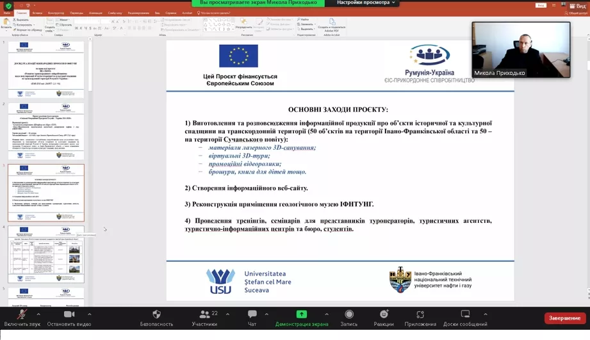This screenshot has width=590, height=340.
Task: Switch to the Конструктор ribbon tab
Action: coord(56,12)
